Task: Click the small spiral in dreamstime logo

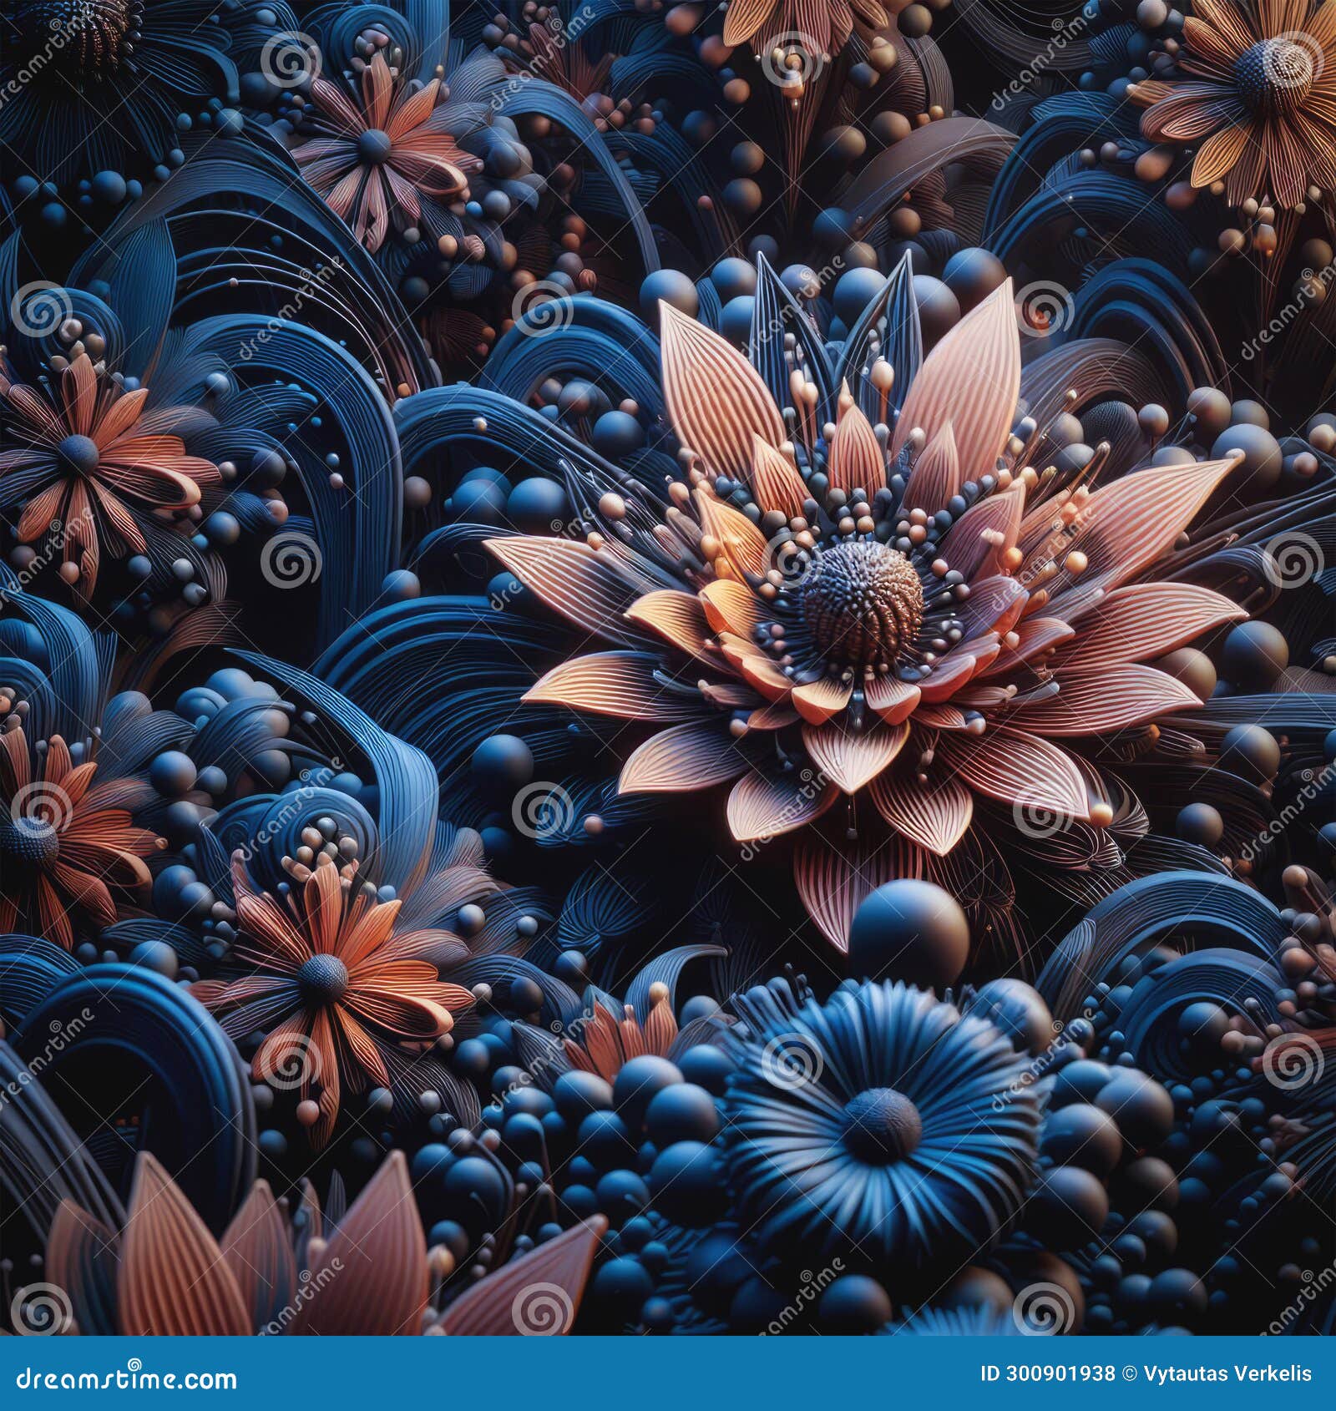Action: click(x=134, y=1363)
